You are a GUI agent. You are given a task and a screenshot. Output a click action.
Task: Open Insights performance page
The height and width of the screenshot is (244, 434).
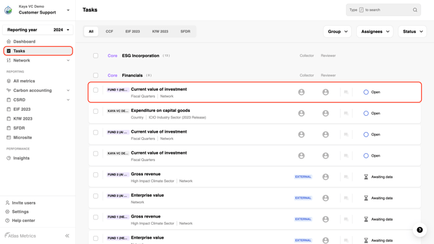[21, 158]
